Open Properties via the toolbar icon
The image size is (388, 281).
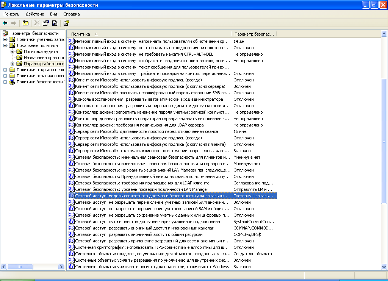[46, 23]
